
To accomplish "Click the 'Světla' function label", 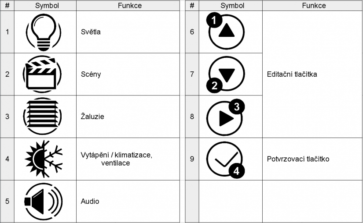I will coord(91,32).
